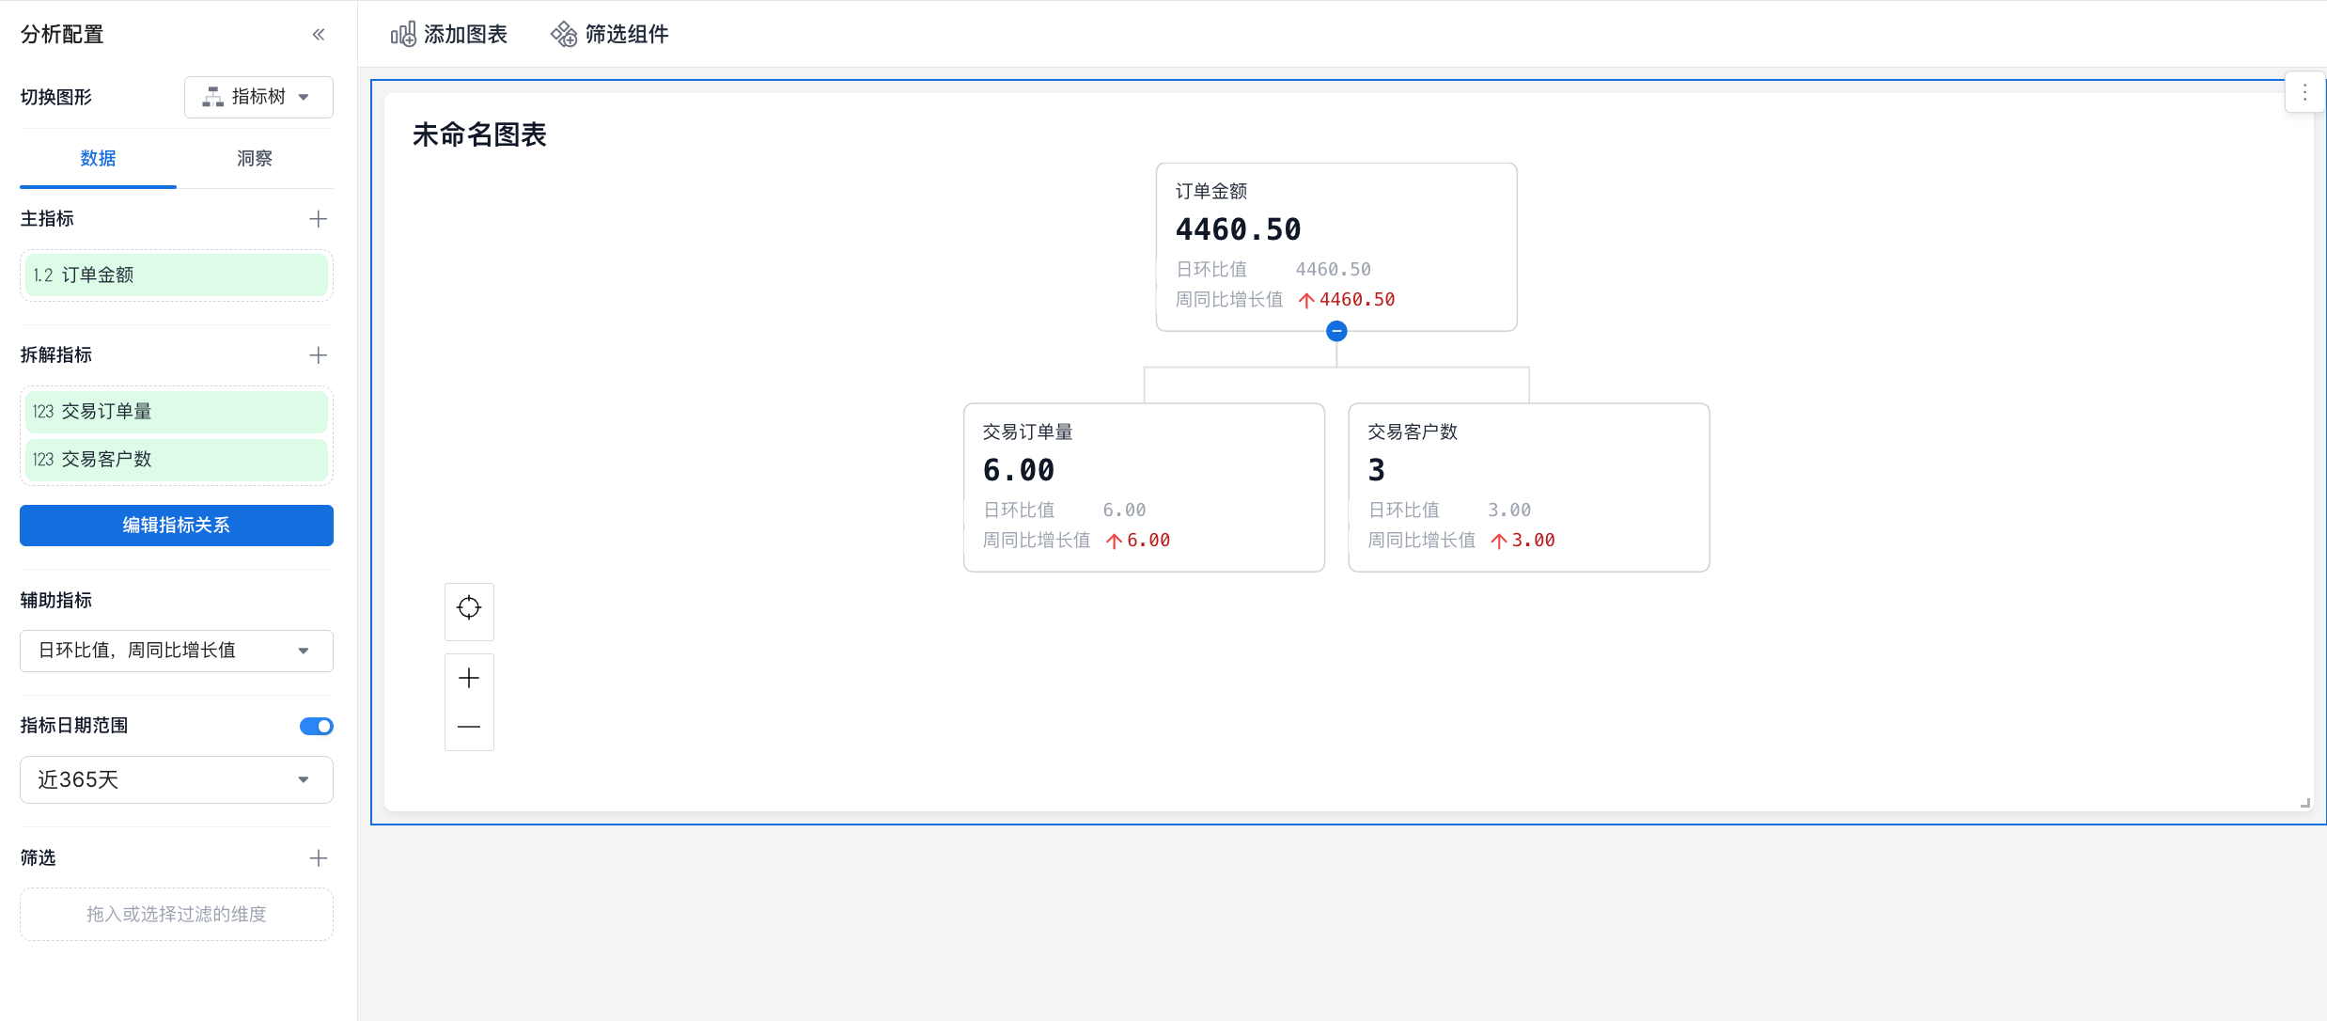The image size is (2327, 1021).
Task: Click the plus icon beside 拆解指标
Action: 319,355
